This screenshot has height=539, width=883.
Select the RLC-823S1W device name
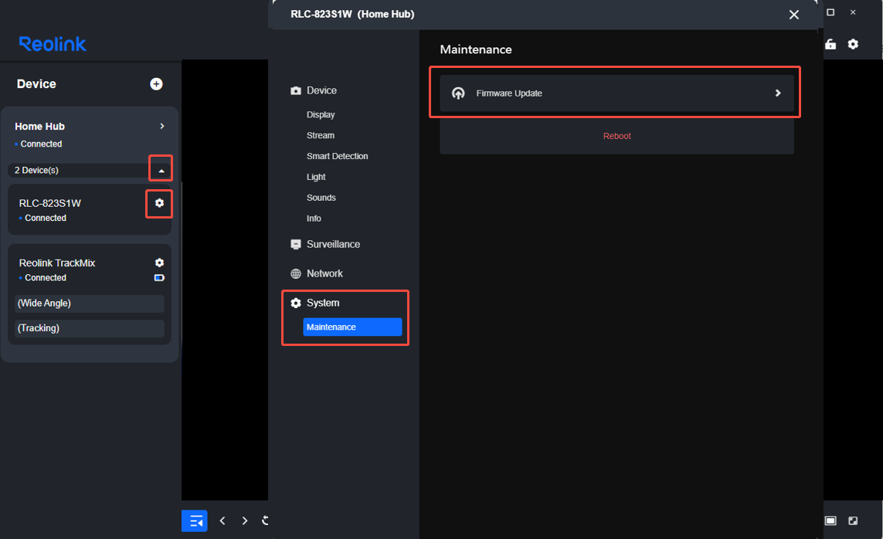pyautogui.click(x=50, y=203)
